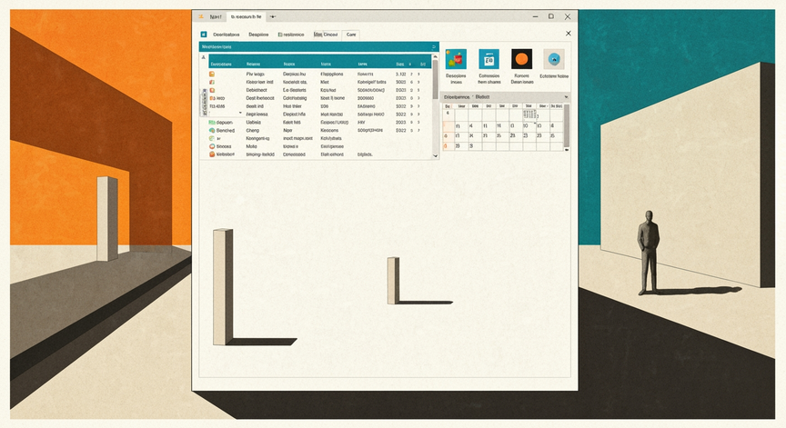Viewport: 786px width, 428px height.
Task: Click the table's vertical scrollbar thumb
Action: click(x=435, y=79)
